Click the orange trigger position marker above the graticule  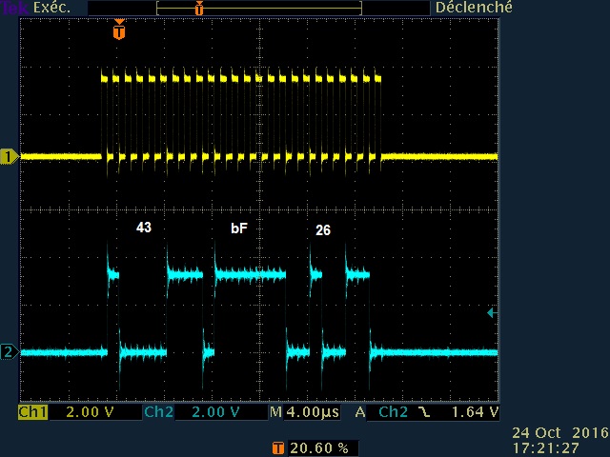pyautogui.click(x=119, y=30)
